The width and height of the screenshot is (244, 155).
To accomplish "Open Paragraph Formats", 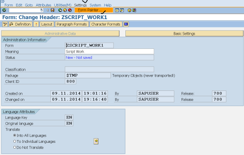I will click(x=72, y=24).
